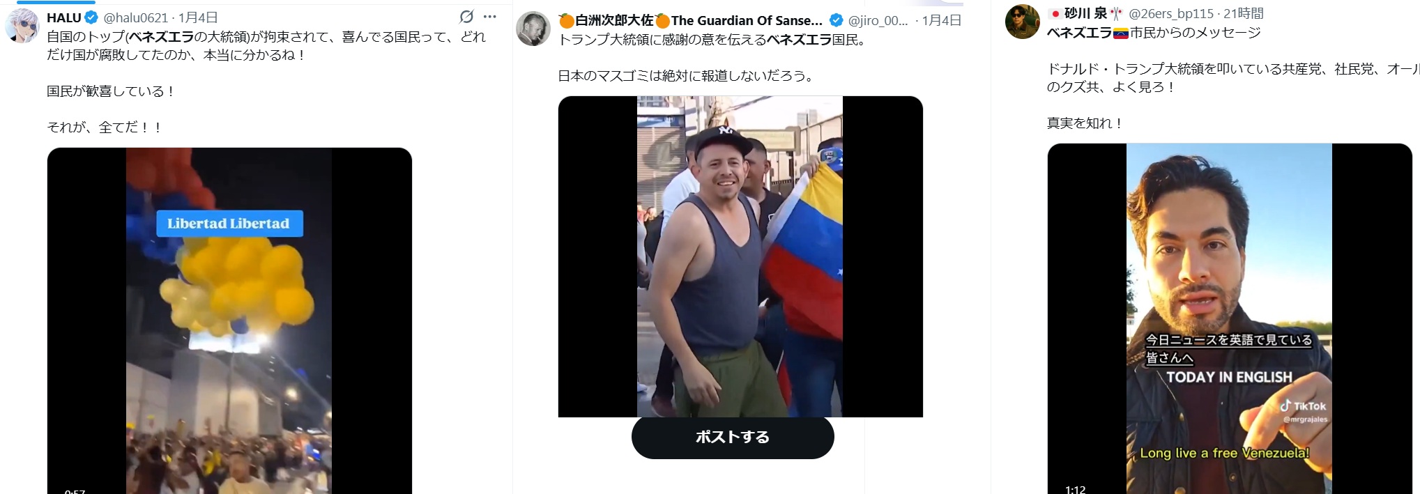Screen dimensions: 1420x494
Task: Select the active tab with the blue underline
Action: click(x=56, y=2)
